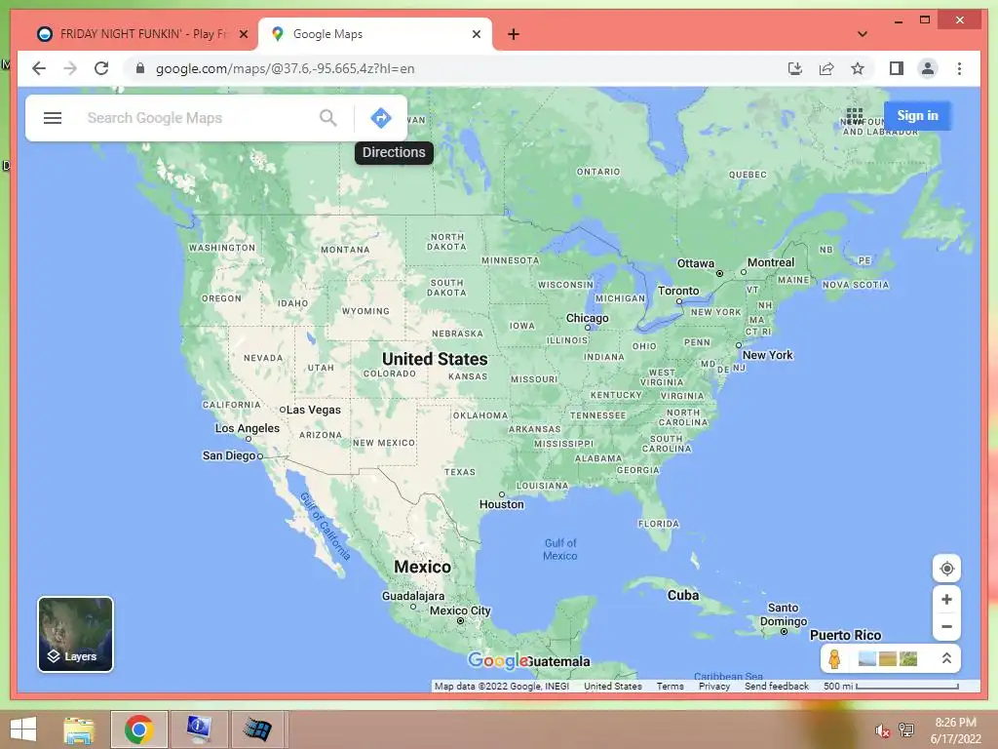Screen dimensions: 998x749
Task: Click the browser forward arrow
Action: [x=70, y=69]
